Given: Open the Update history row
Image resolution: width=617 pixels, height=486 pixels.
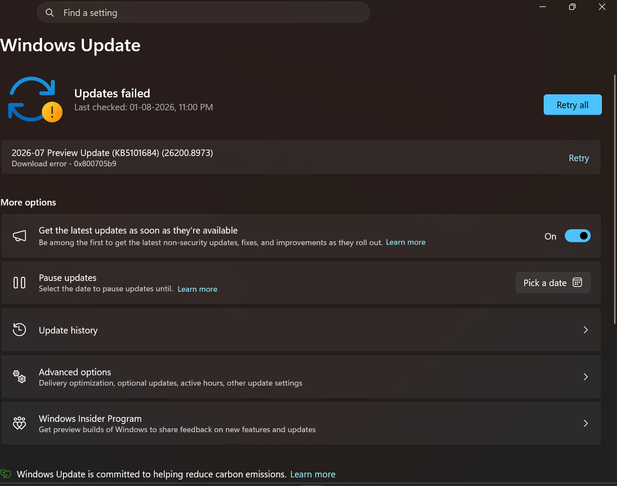Looking at the screenshot, I should click(301, 330).
